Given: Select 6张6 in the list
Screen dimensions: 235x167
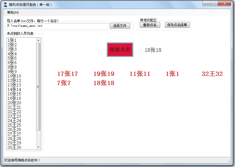Looking at the screenshot, I should [22, 63].
